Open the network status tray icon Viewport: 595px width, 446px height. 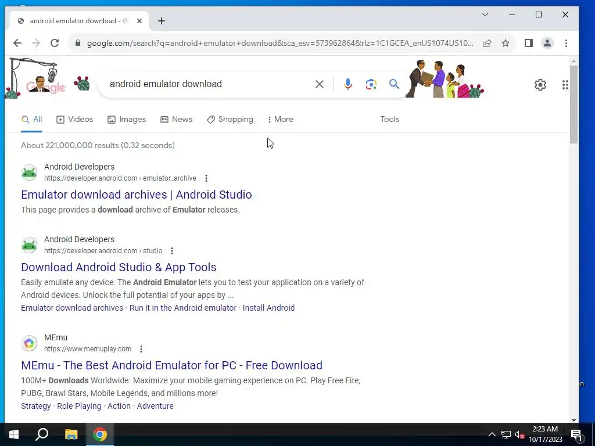[x=506, y=434]
